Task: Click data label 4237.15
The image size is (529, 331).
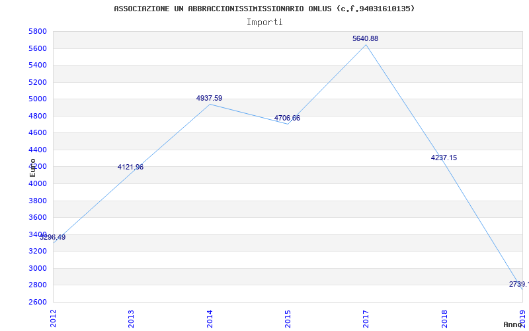Action: point(444,158)
